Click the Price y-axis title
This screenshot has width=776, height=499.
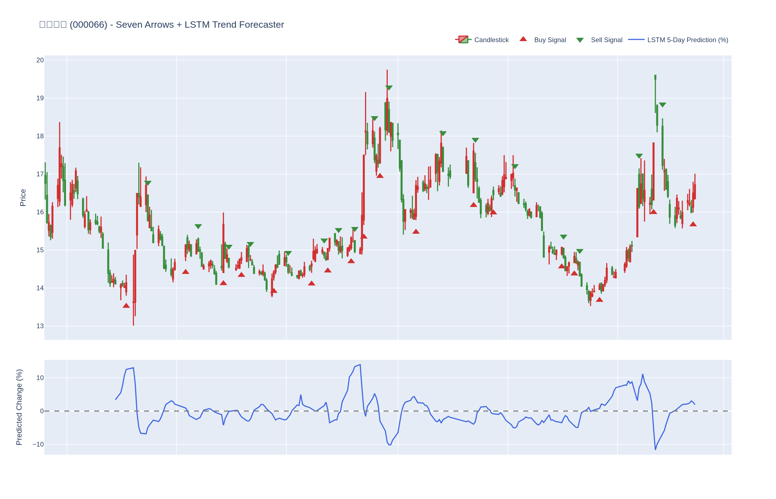click(23, 198)
